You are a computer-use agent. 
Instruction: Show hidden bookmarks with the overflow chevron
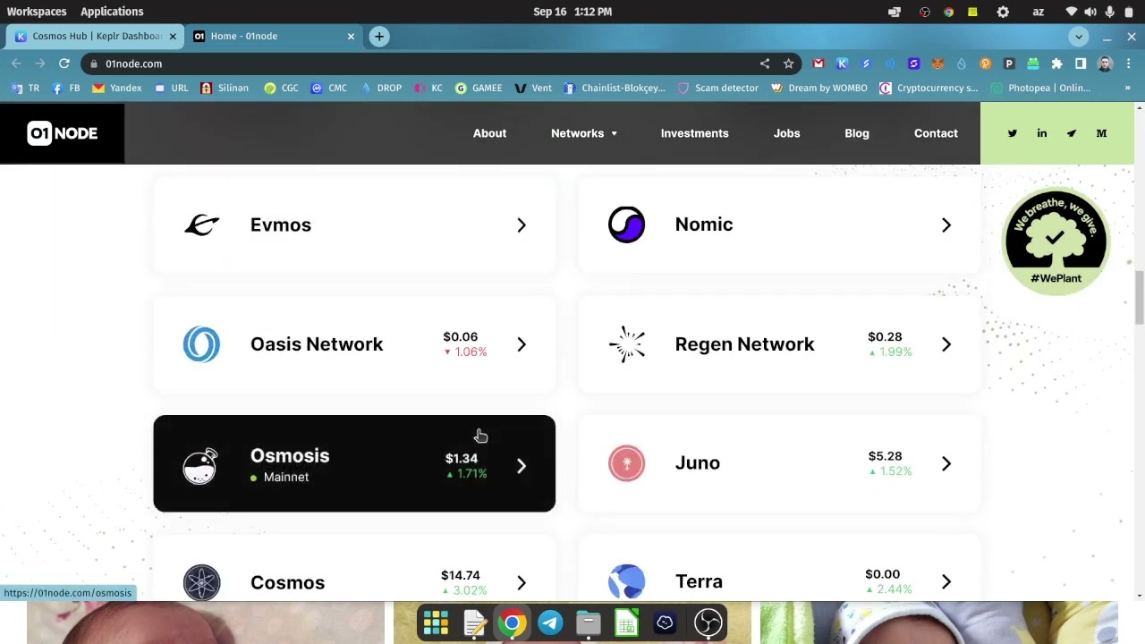coord(1127,88)
